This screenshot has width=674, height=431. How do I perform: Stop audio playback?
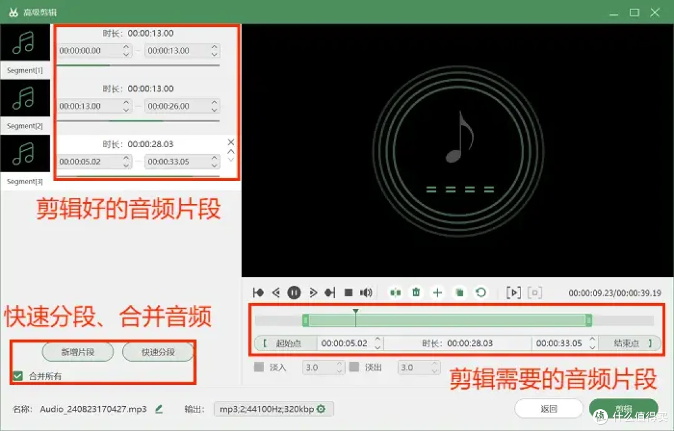[x=349, y=293]
